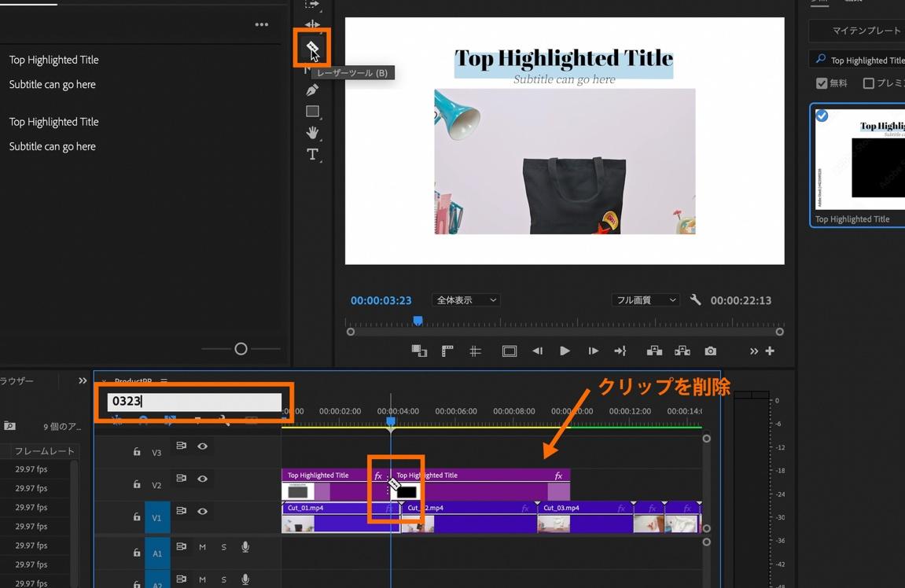Image resolution: width=905 pixels, height=588 pixels.
Task: Step back one frame in Program monitor
Action: 537,351
